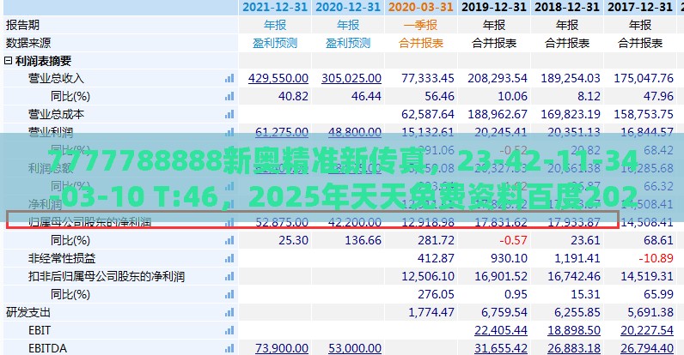This screenshot has width=684, height=355.
Task: Select the 2017-12-31 column header
Action: (640, 7)
